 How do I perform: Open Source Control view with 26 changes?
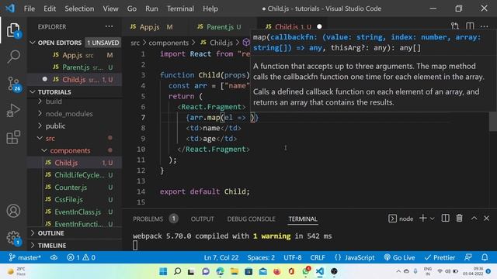click(13, 84)
